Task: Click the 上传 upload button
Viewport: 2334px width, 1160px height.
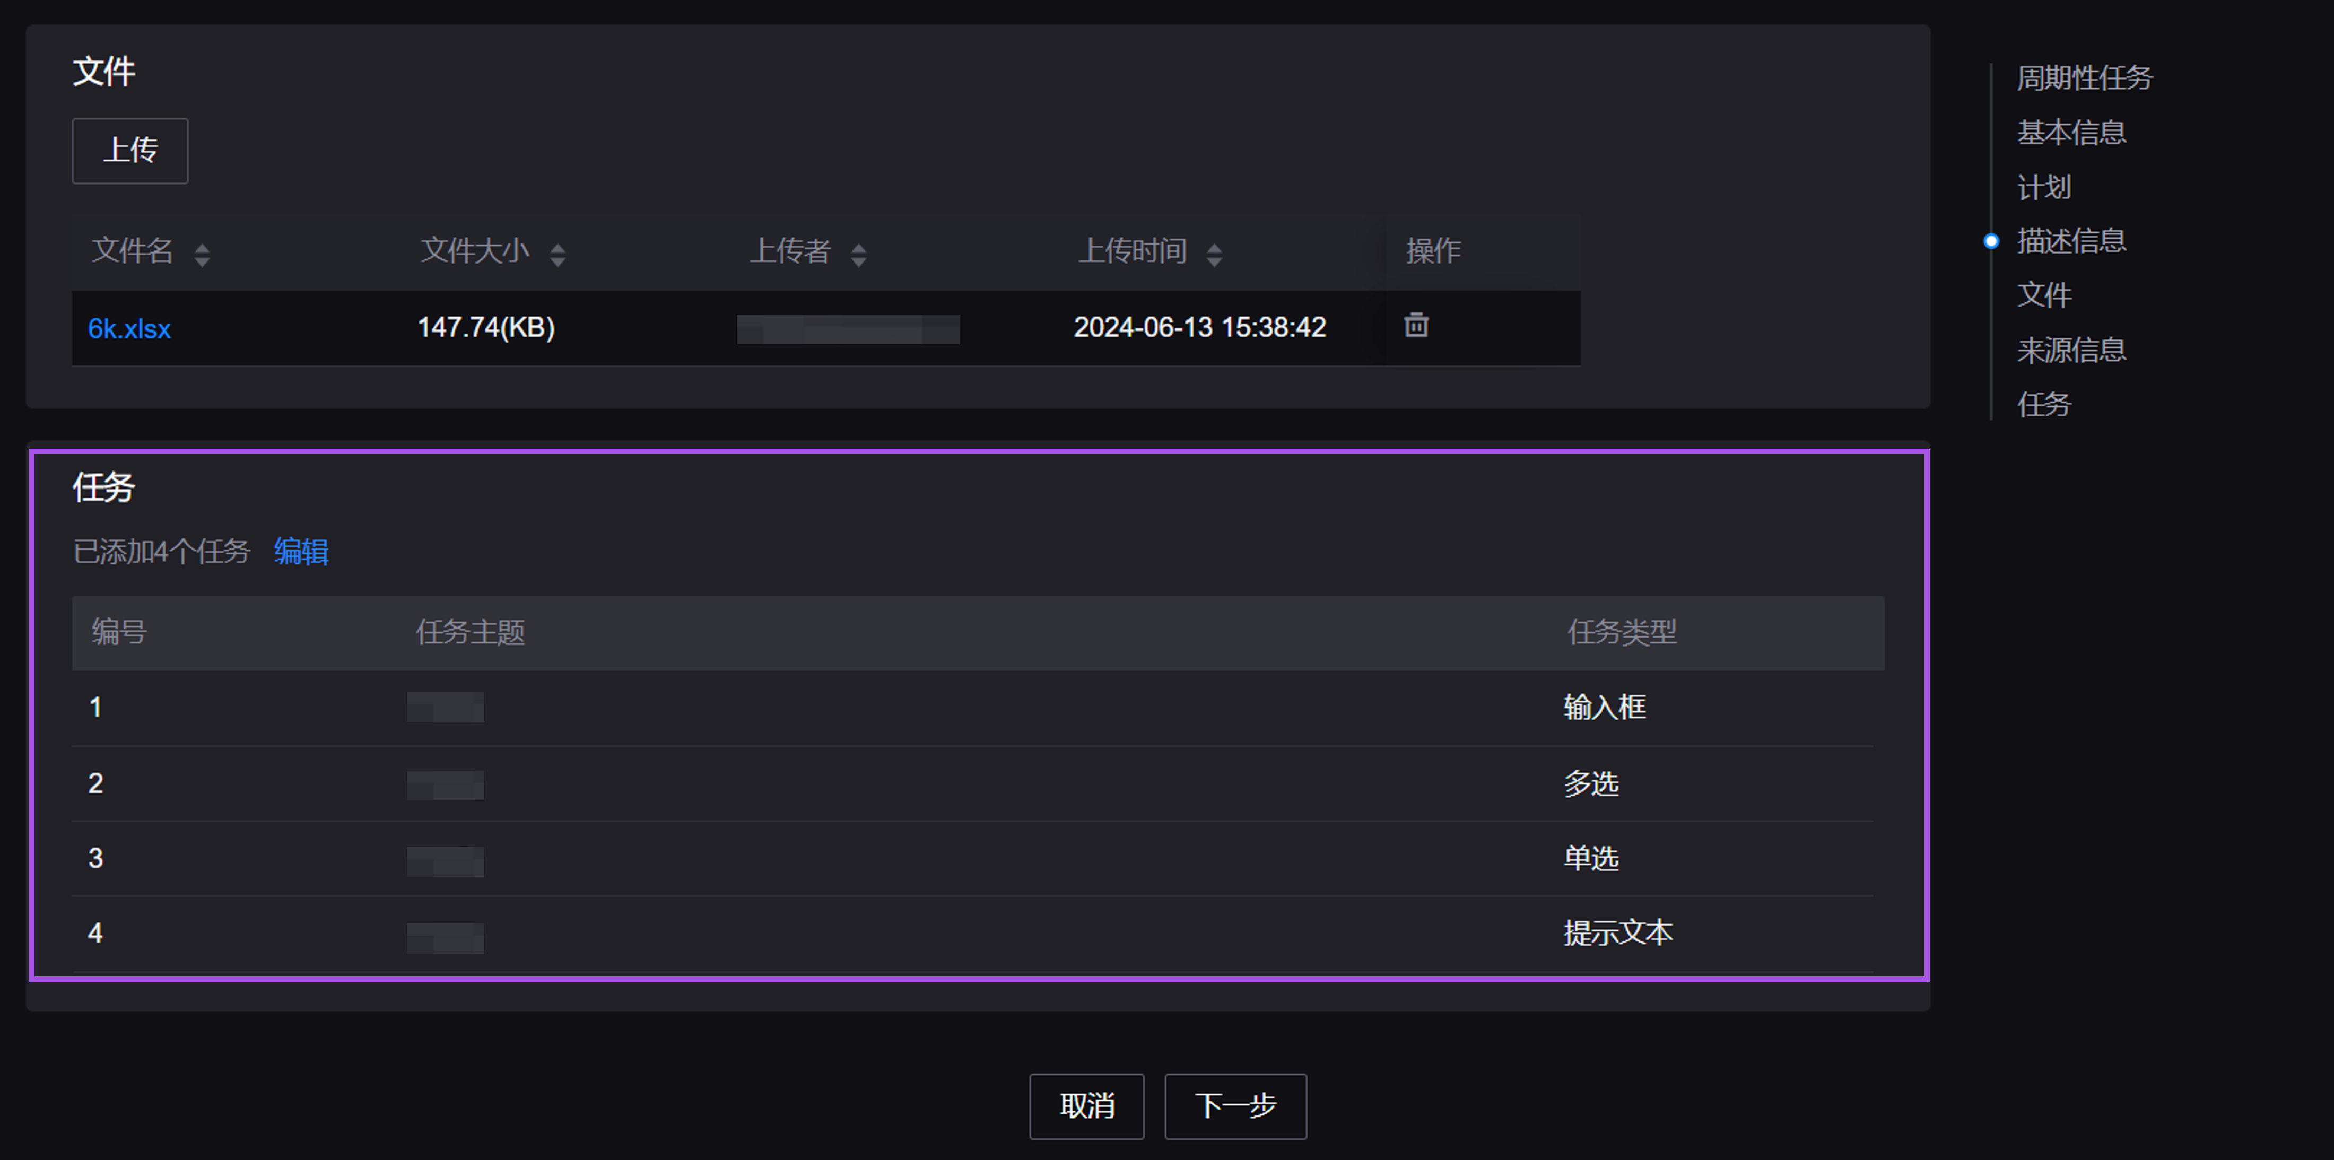Action: click(129, 151)
